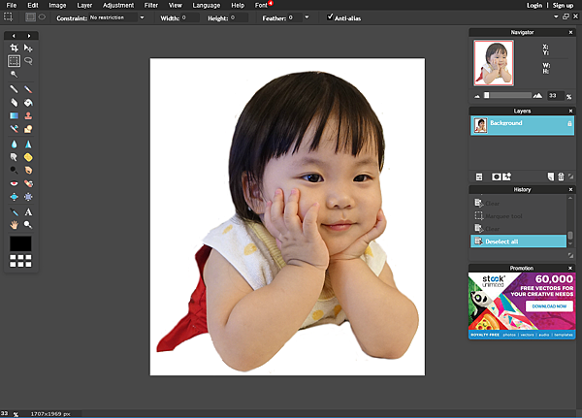
Task: Select the Sharpen tool
Action: (28, 145)
